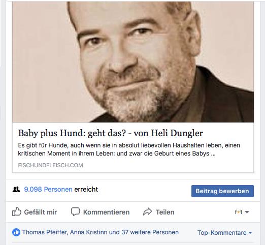Open the post-as identity dropdown arrow

tap(247, 212)
